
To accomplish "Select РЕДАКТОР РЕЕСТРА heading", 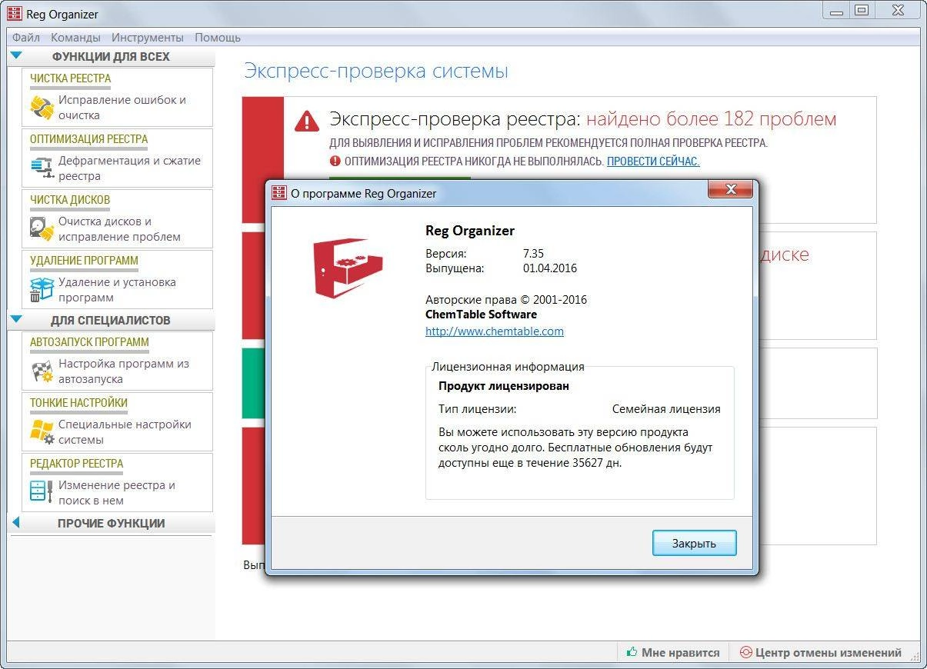I will click(x=76, y=464).
